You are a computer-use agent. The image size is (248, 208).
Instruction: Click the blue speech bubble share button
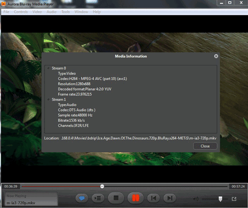pos(82,198)
